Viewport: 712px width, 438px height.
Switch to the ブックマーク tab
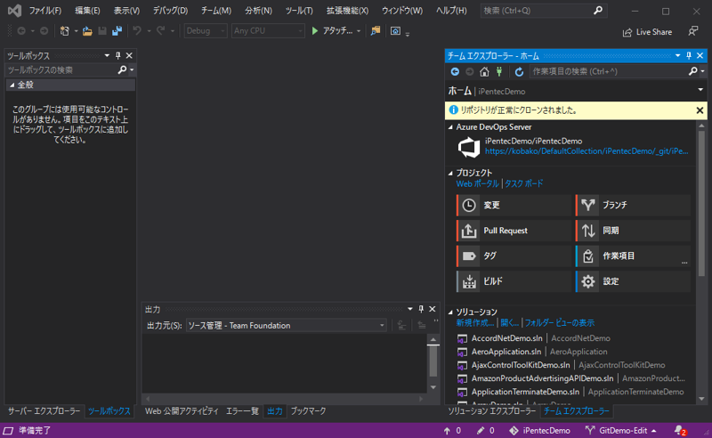pos(308,411)
